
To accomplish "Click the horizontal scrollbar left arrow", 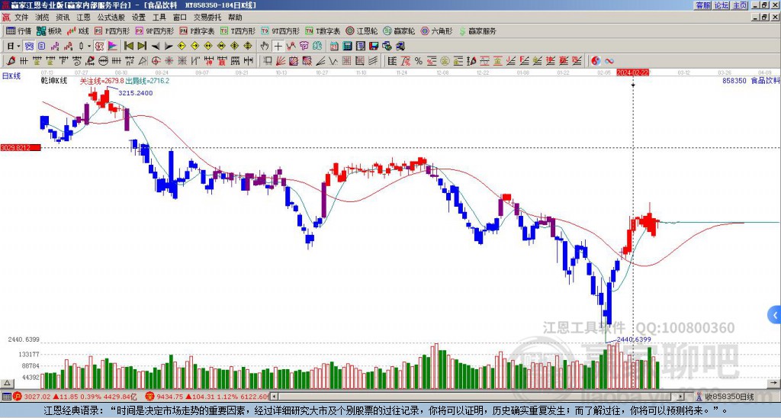I will pos(274,397).
